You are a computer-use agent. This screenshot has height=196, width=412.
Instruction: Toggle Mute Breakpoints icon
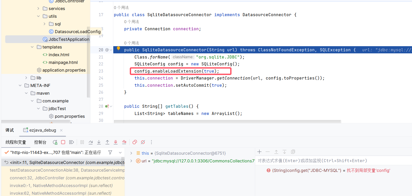click(x=143, y=142)
